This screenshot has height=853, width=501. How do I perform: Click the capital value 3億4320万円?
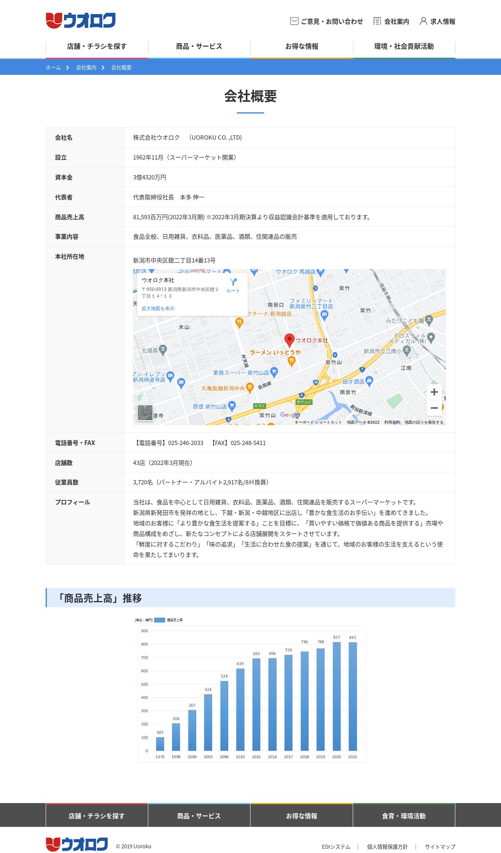(150, 177)
